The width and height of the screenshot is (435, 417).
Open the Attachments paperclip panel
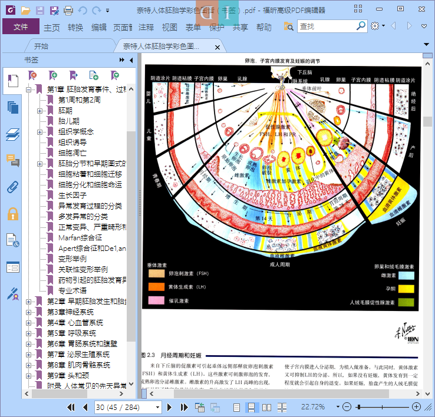point(13,187)
